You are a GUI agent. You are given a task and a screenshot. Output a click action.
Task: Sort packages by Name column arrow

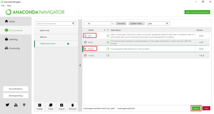[x=105, y=30]
